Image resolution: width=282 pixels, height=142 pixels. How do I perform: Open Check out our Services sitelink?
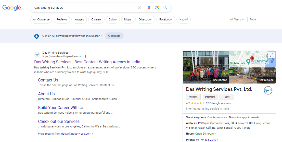tap(59, 122)
